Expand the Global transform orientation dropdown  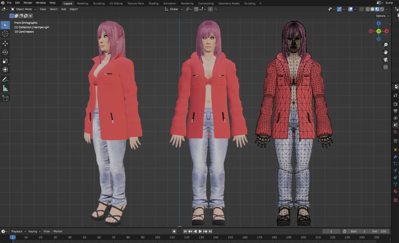tap(174, 9)
